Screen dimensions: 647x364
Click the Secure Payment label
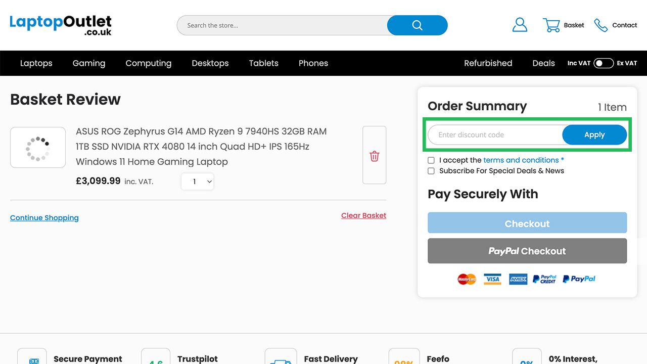[88, 359]
